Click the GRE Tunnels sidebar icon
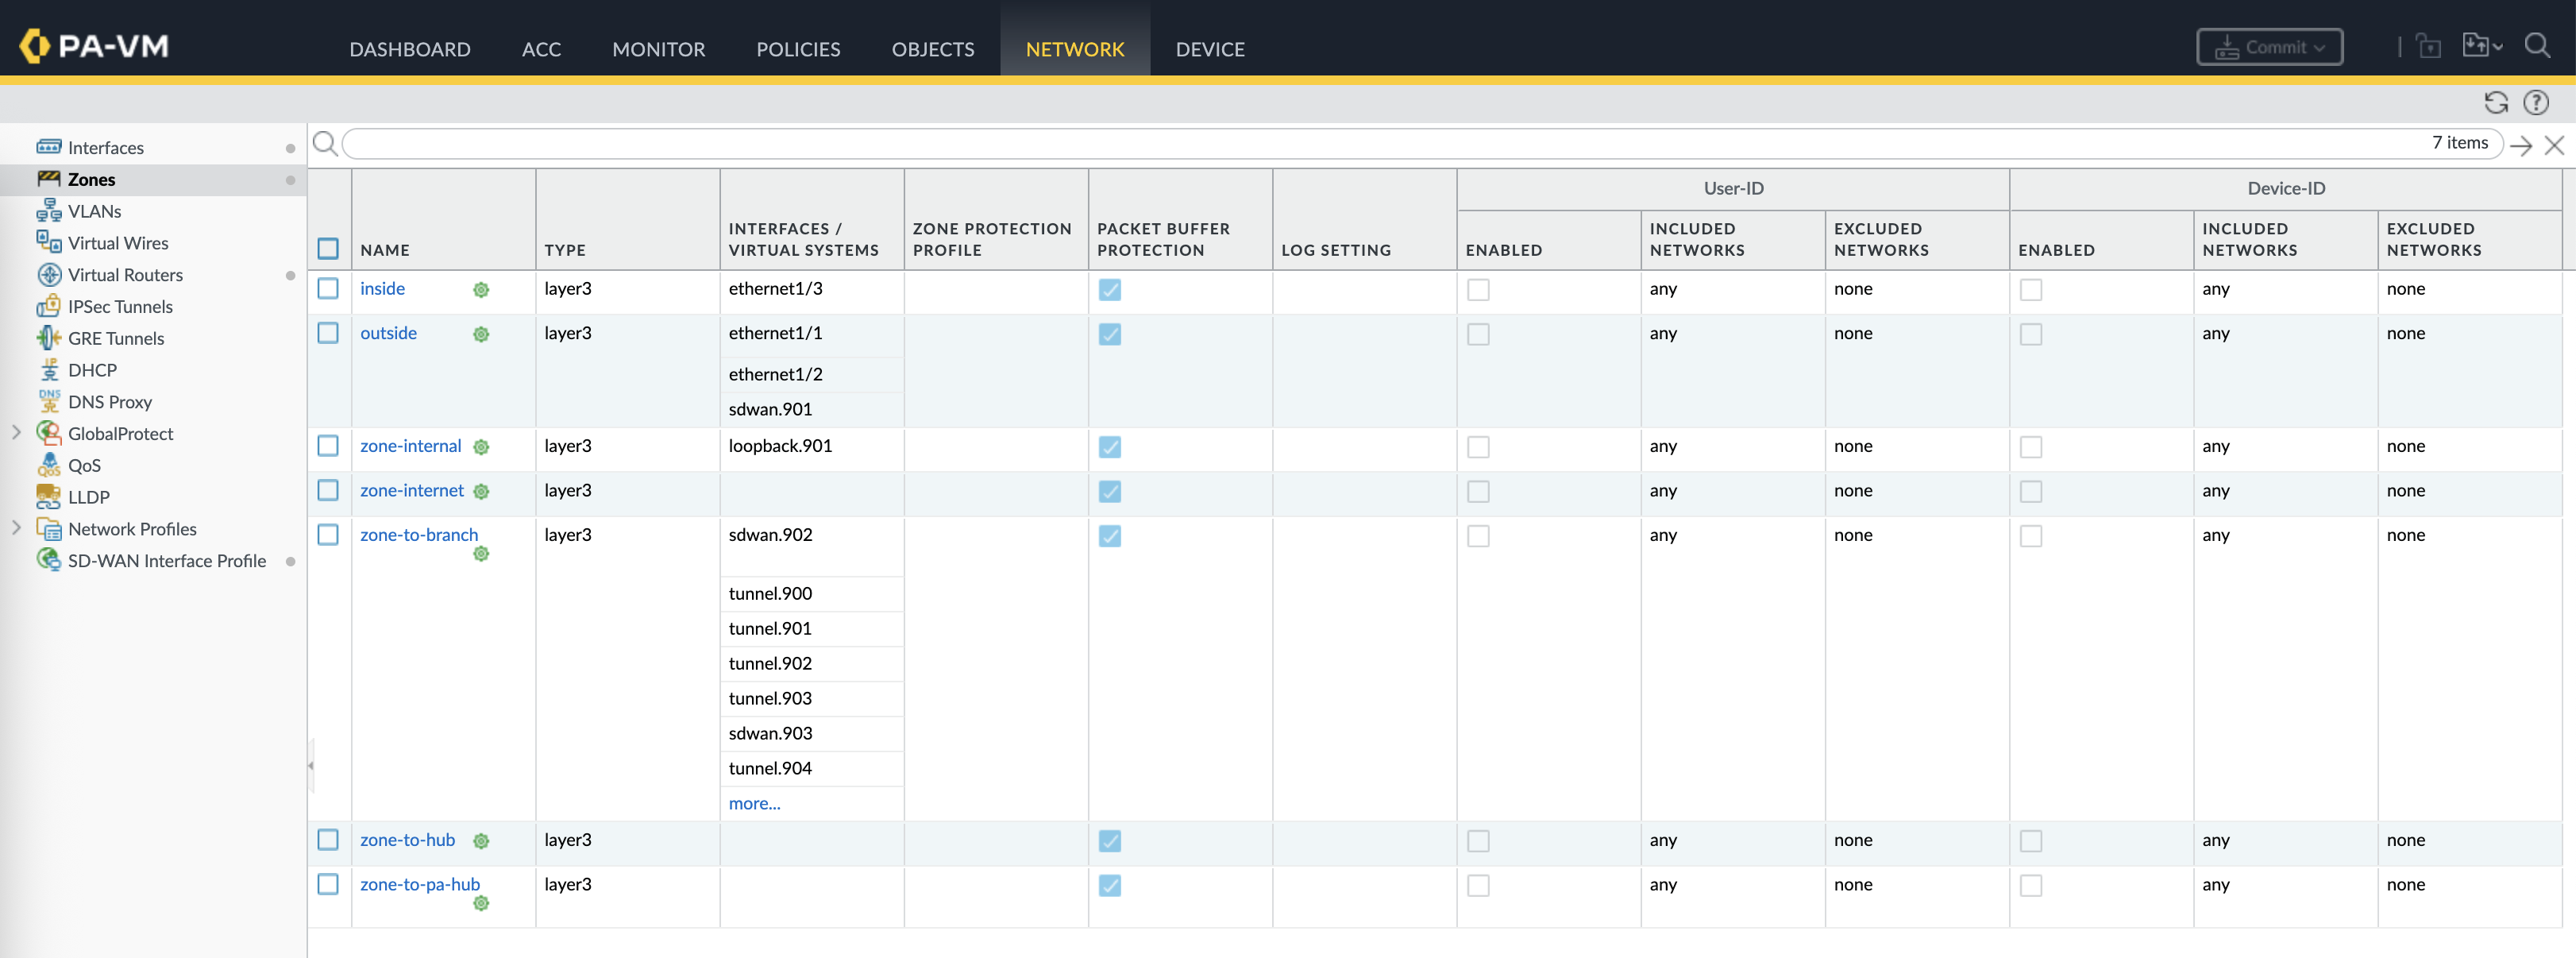Image resolution: width=2576 pixels, height=958 pixels. (x=48, y=339)
